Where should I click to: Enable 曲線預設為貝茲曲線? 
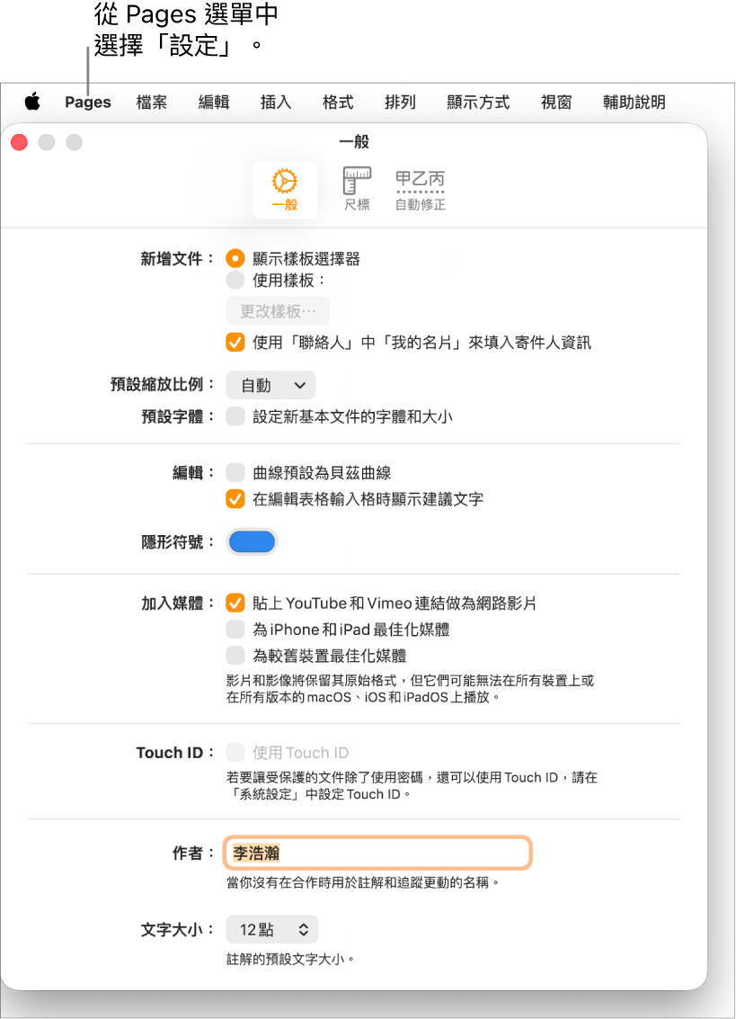pyautogui.click(x=235, y=472)
